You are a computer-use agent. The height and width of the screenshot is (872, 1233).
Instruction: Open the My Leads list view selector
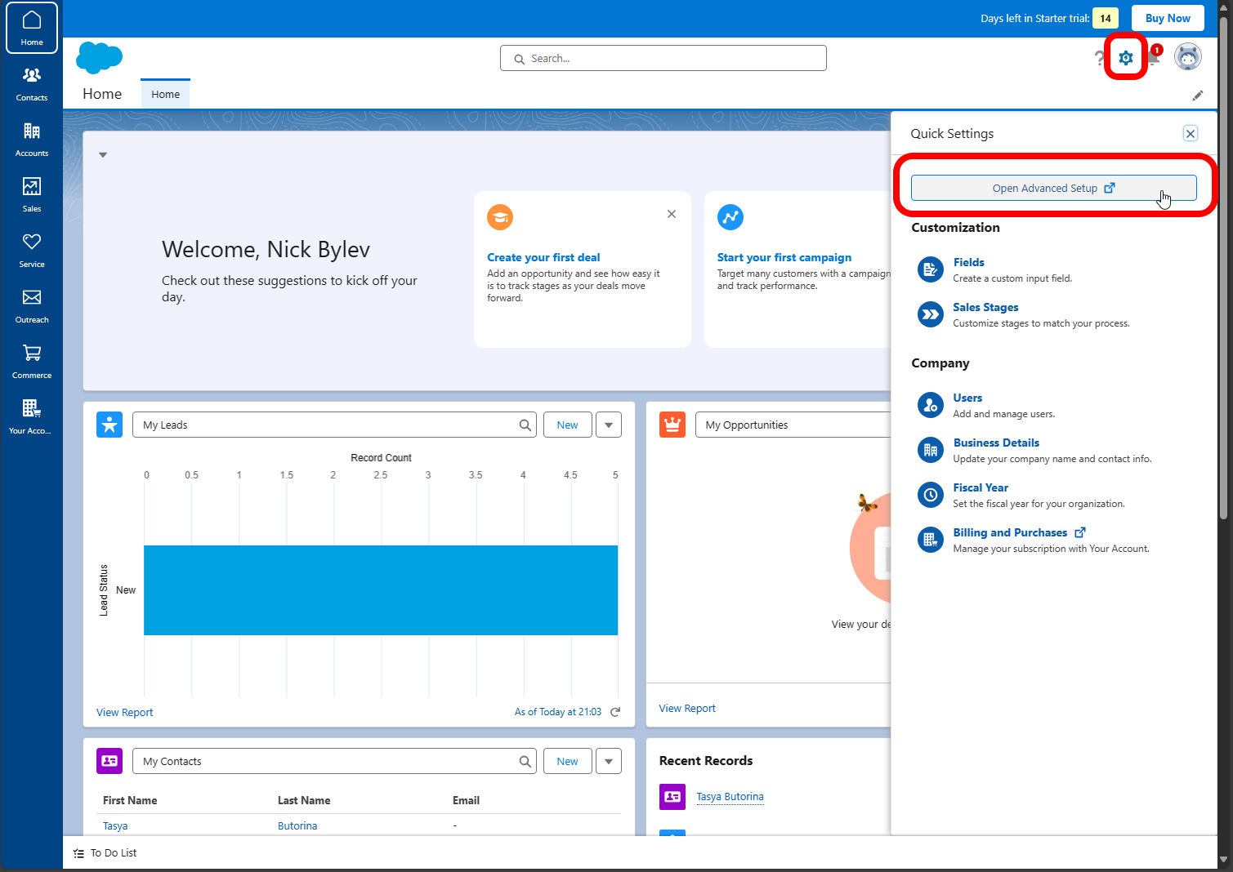pyautogui.click(x=334, y=425)
